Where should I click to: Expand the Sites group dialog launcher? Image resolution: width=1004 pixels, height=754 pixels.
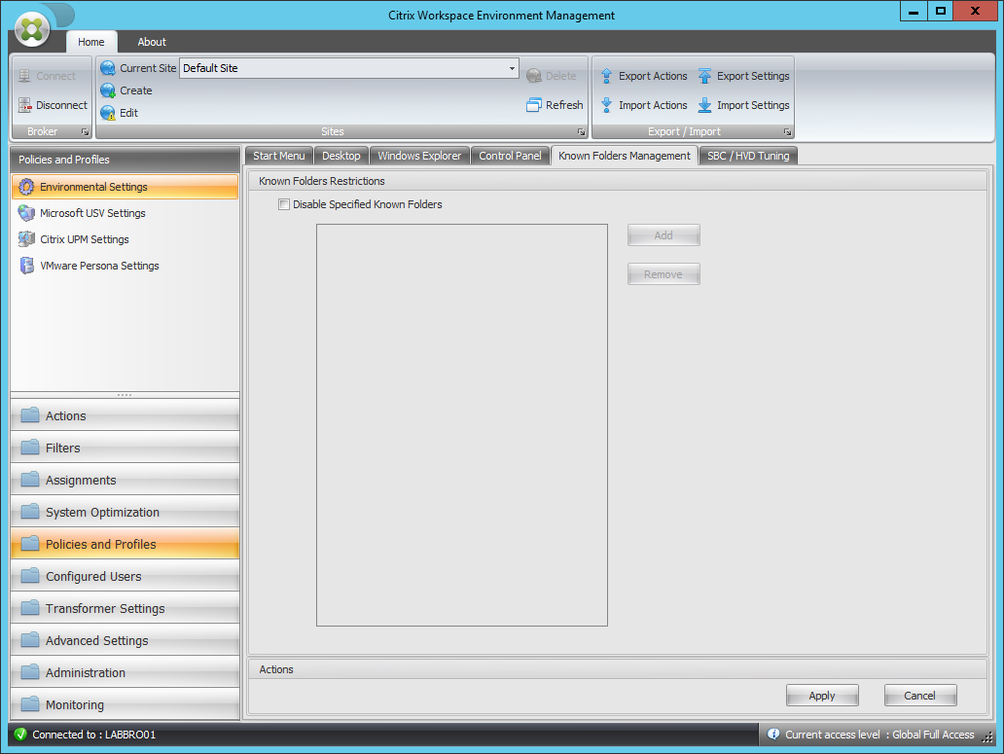click(x=581, y=130)
